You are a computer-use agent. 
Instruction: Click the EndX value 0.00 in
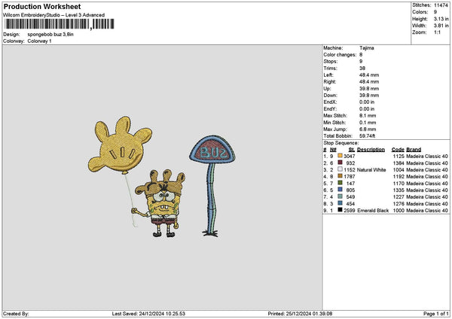coord(367,102)
